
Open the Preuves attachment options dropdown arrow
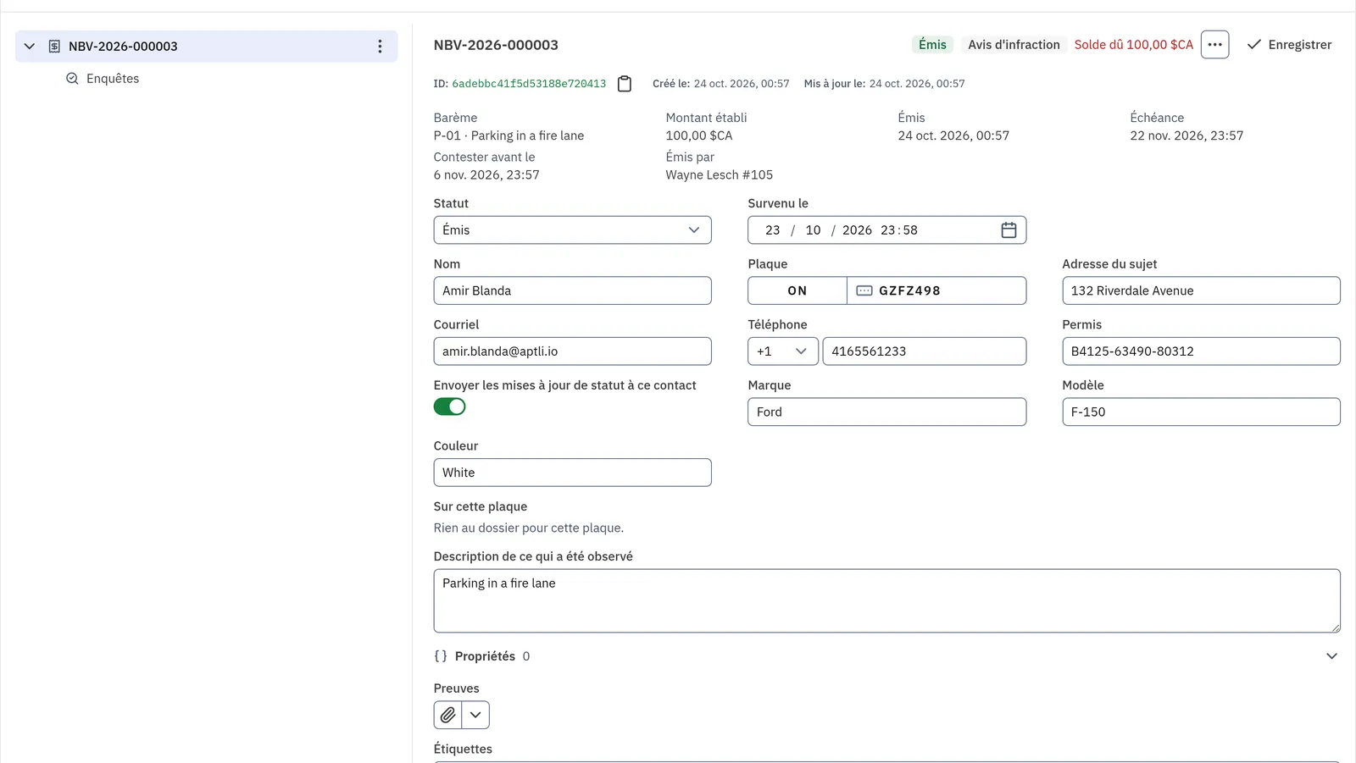coord(475,715)
